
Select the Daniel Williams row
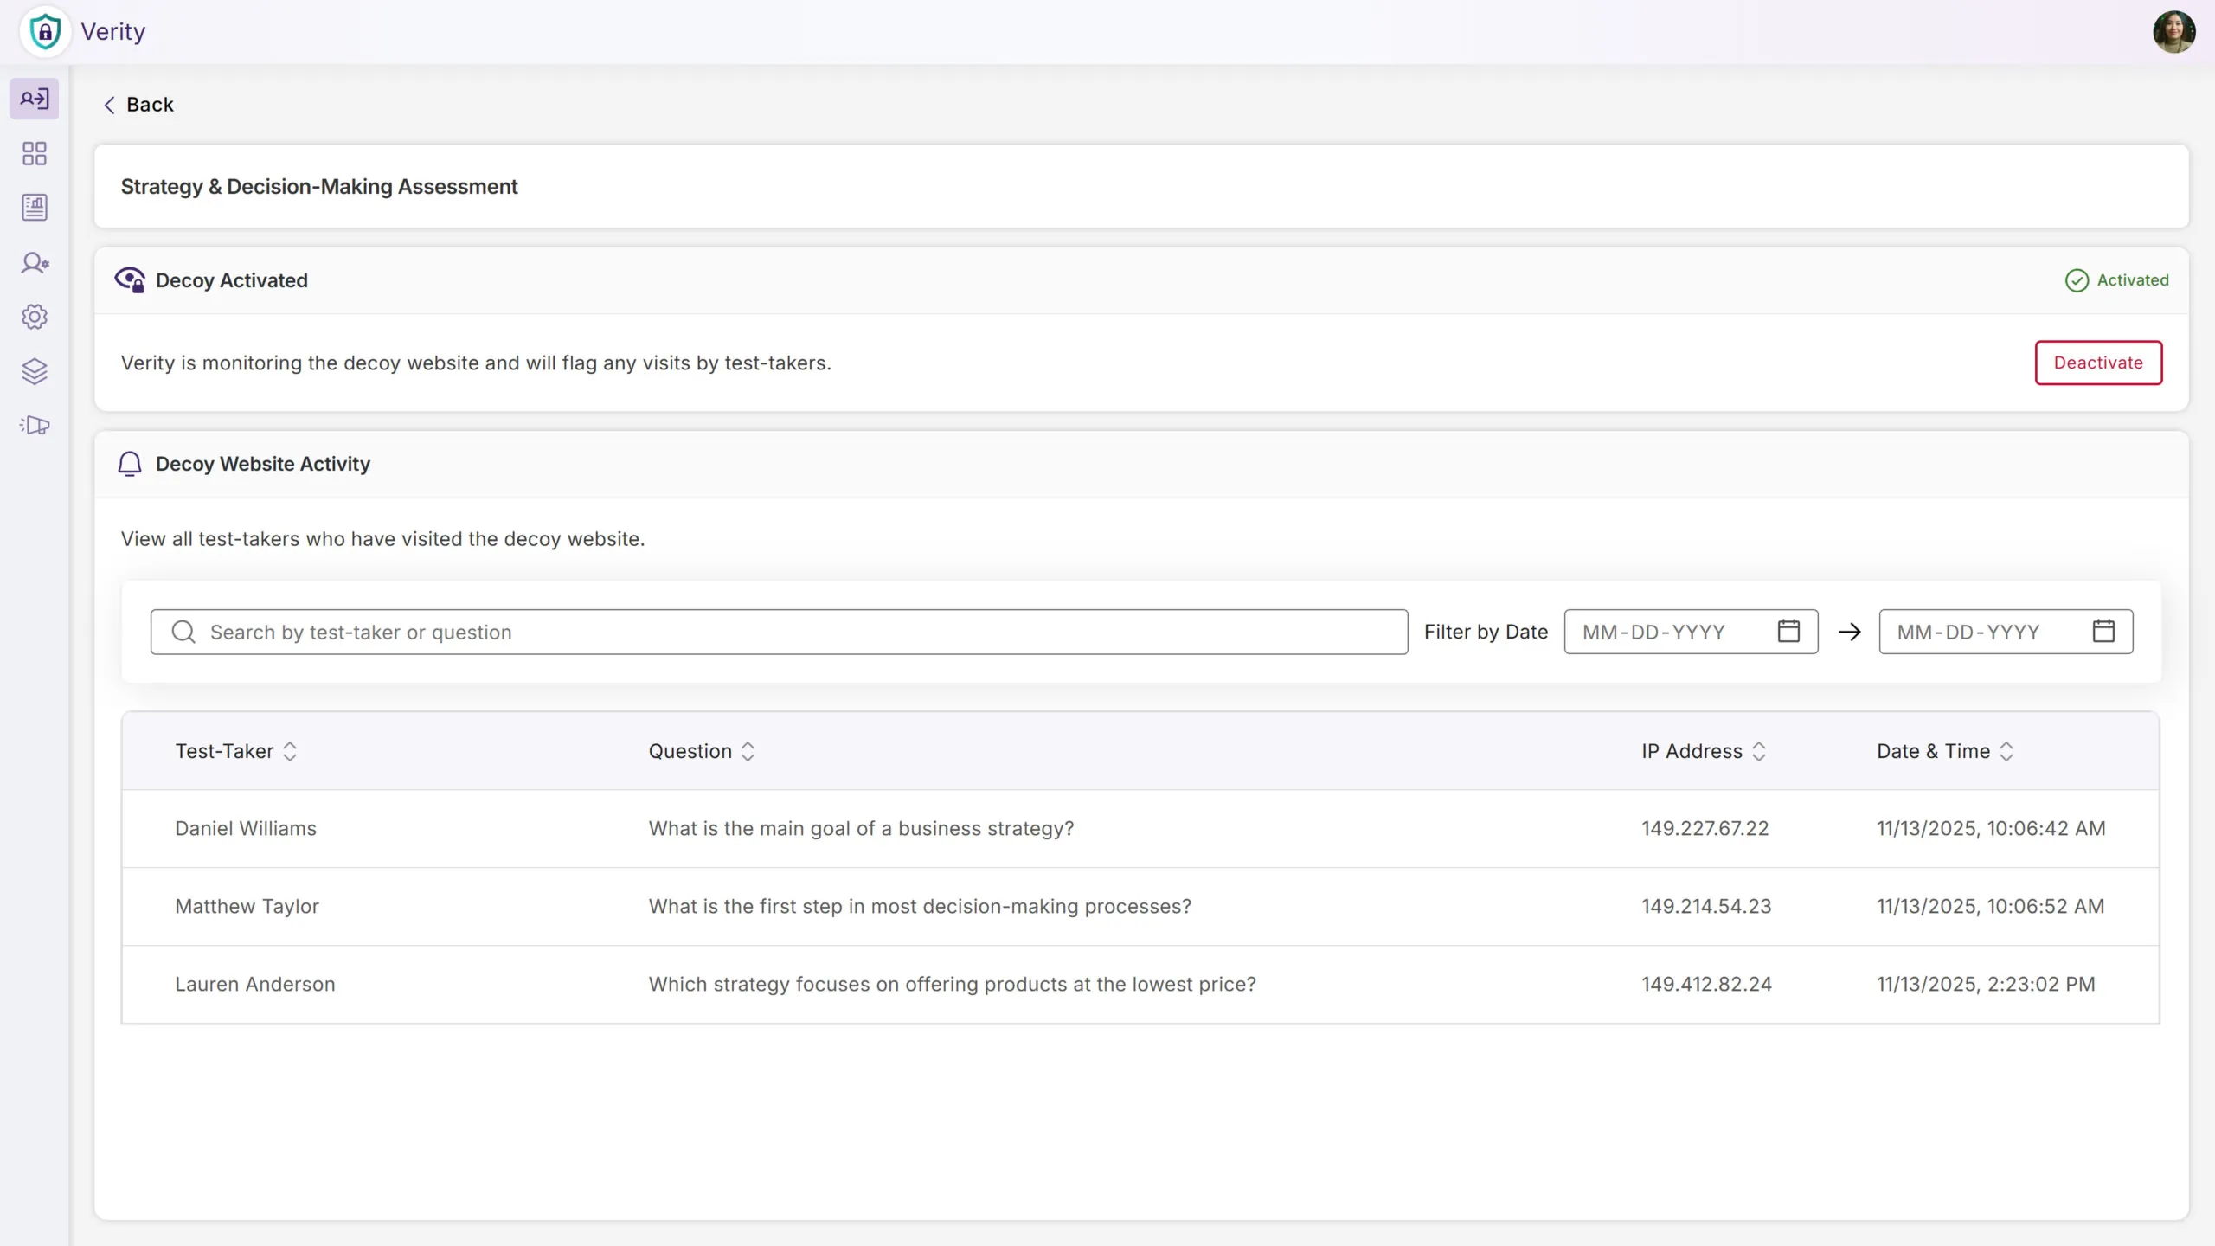pyautogui.click(x=246, y=828)
